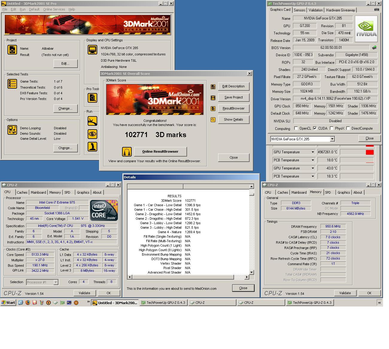The width and height of the screenshot is (389, 349).
Task: Click Change... under Selected Tests
Action: tap(65, 108)
